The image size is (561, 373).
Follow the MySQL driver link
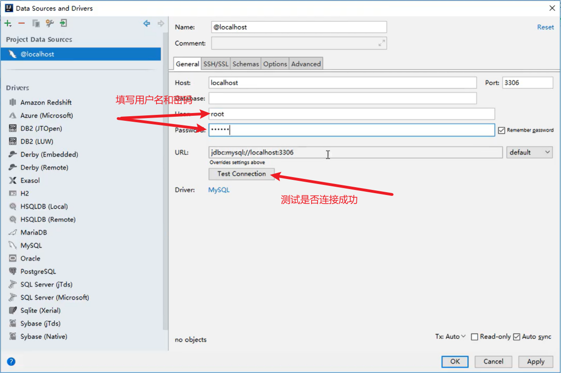point(219,189)
